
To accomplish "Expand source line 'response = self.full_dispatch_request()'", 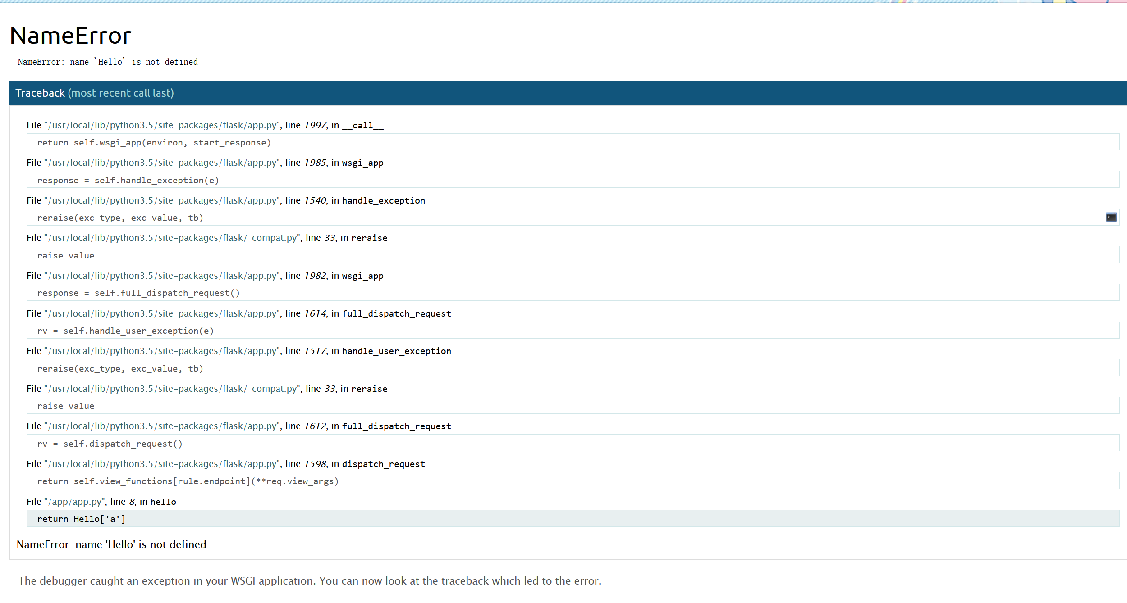I will tap(138, 293).
